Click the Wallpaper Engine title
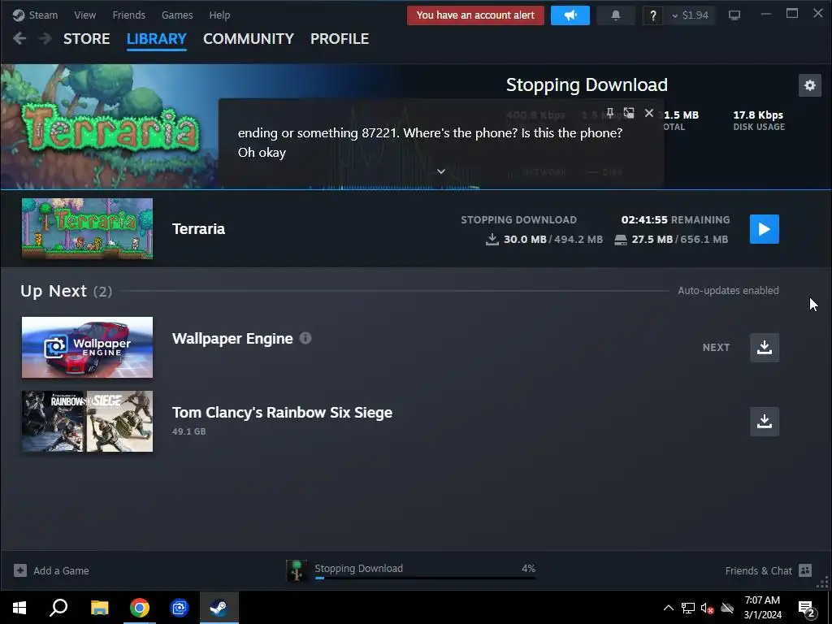Viewport: 832px width, 624px height. [x=232, y=339]
